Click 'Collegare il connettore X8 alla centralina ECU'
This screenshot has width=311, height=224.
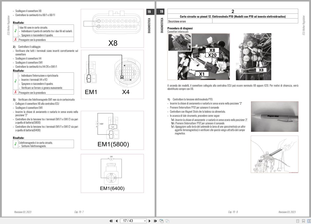coord(37,104)
